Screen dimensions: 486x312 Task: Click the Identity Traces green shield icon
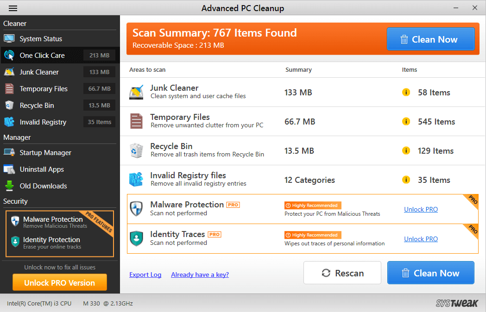click(136, 238)
